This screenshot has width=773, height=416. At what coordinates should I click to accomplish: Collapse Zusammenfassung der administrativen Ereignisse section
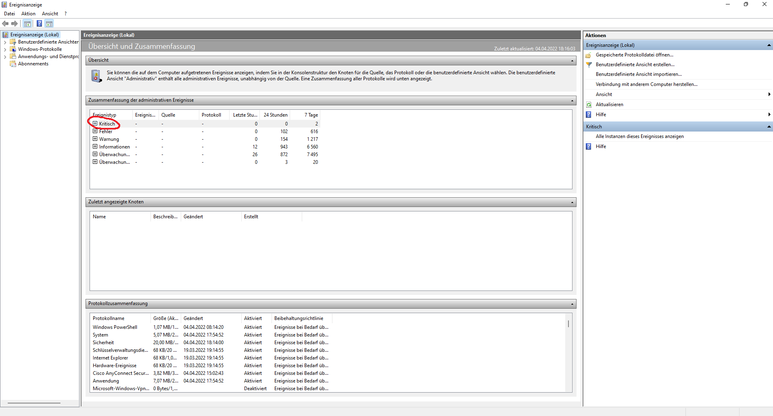[x=572, y=100]
